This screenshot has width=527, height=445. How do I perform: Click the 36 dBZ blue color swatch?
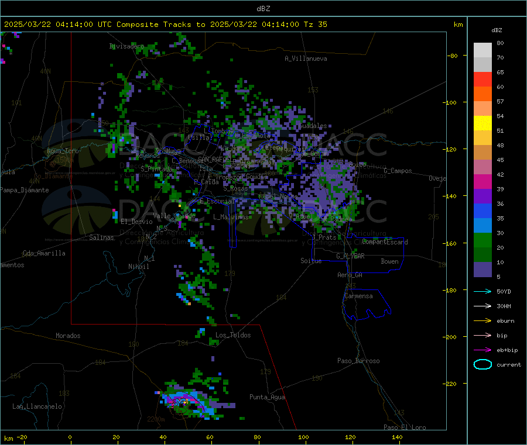pos(482,211)
